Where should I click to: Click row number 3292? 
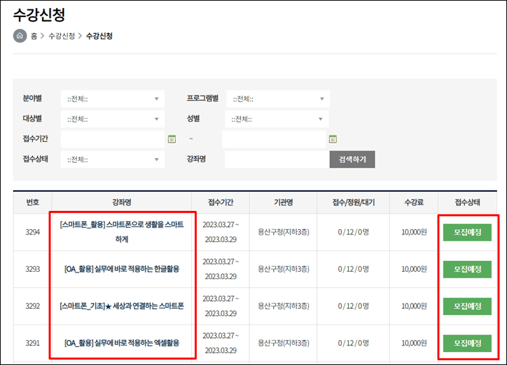(x=32, y=306)
